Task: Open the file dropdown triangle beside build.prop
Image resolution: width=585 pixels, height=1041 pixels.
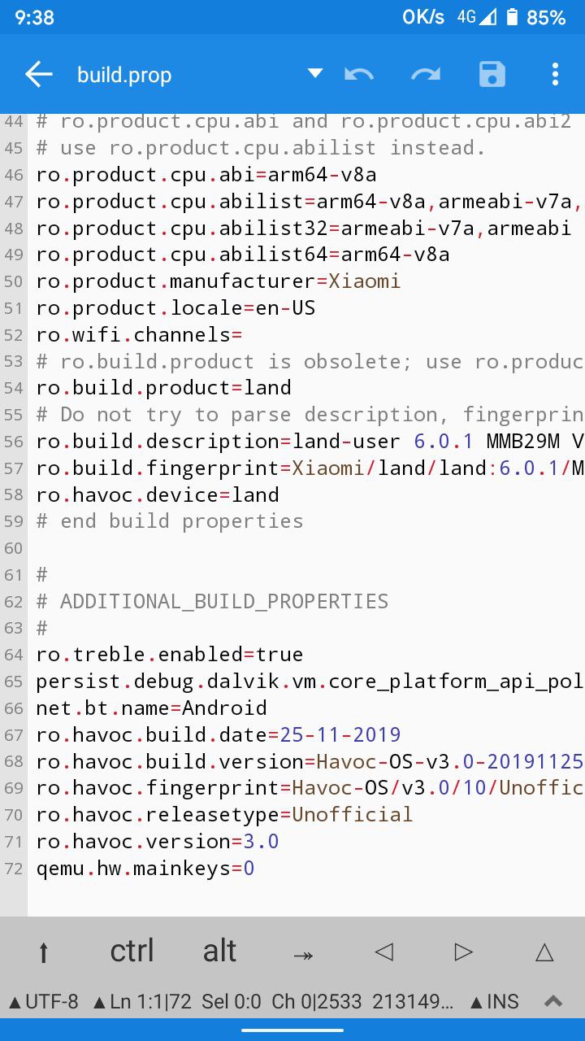Action: pos(315,74)
